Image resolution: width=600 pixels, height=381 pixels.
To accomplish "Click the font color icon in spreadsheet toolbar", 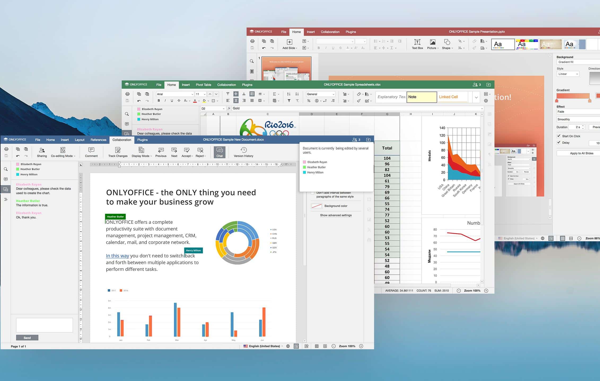I will 195,101.
